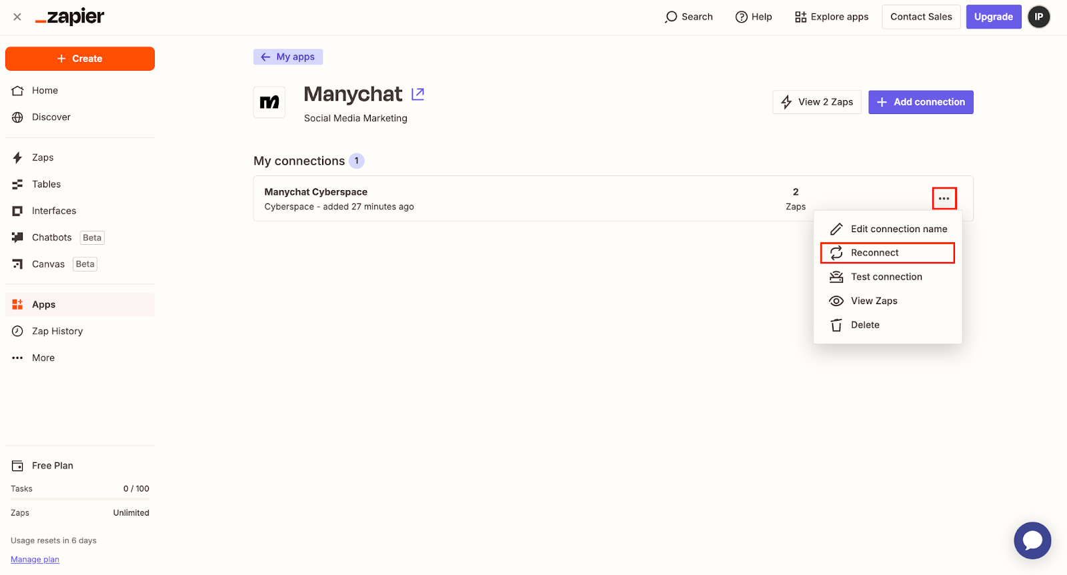Open the Help menu

point(754,17)
